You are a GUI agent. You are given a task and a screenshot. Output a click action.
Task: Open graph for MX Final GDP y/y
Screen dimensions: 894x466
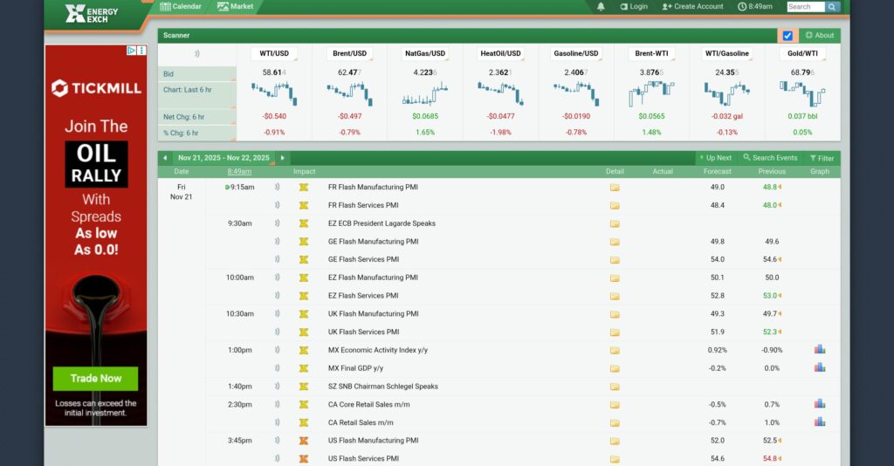pos(820,367)
